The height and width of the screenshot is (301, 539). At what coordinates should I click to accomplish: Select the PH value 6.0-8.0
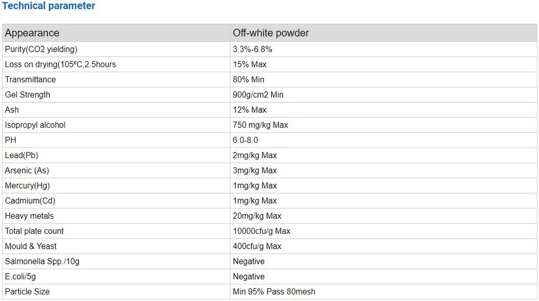(246, 140)
